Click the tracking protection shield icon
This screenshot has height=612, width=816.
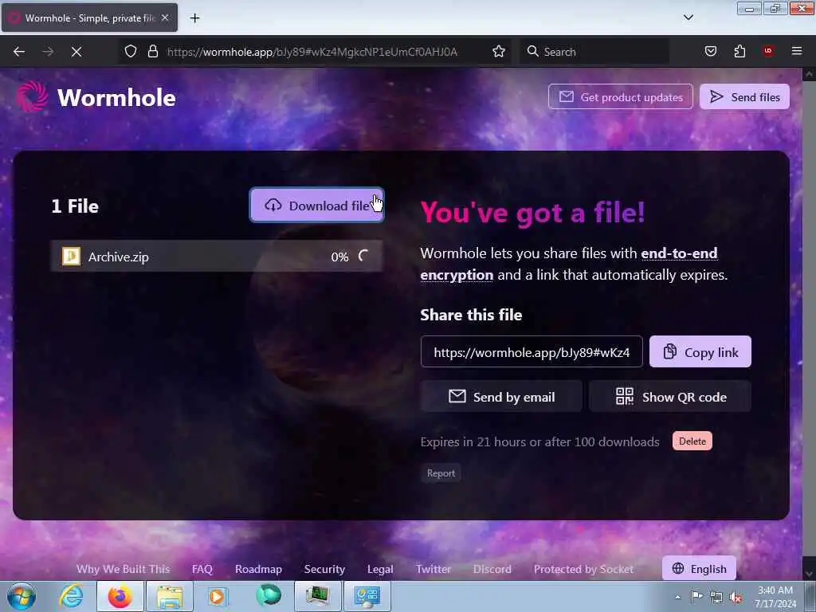(131, 51)
